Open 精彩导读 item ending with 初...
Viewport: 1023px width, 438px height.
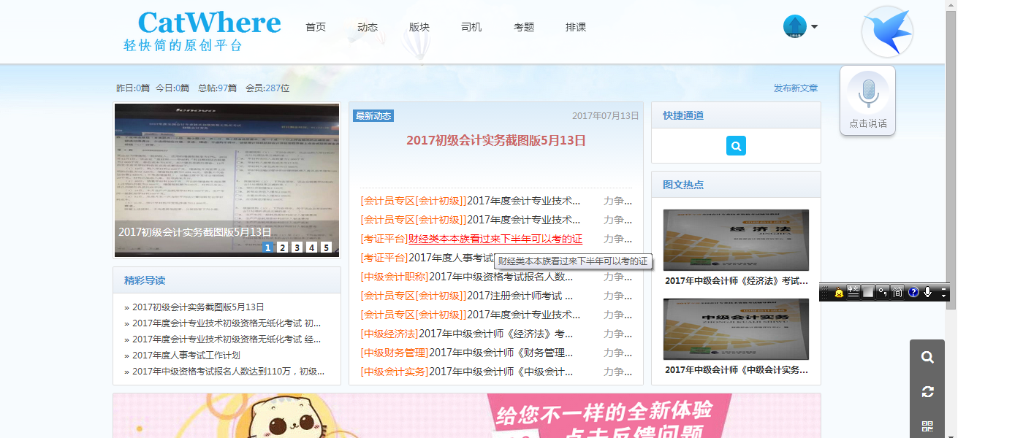pyautogui.click(x=227, y=323)
